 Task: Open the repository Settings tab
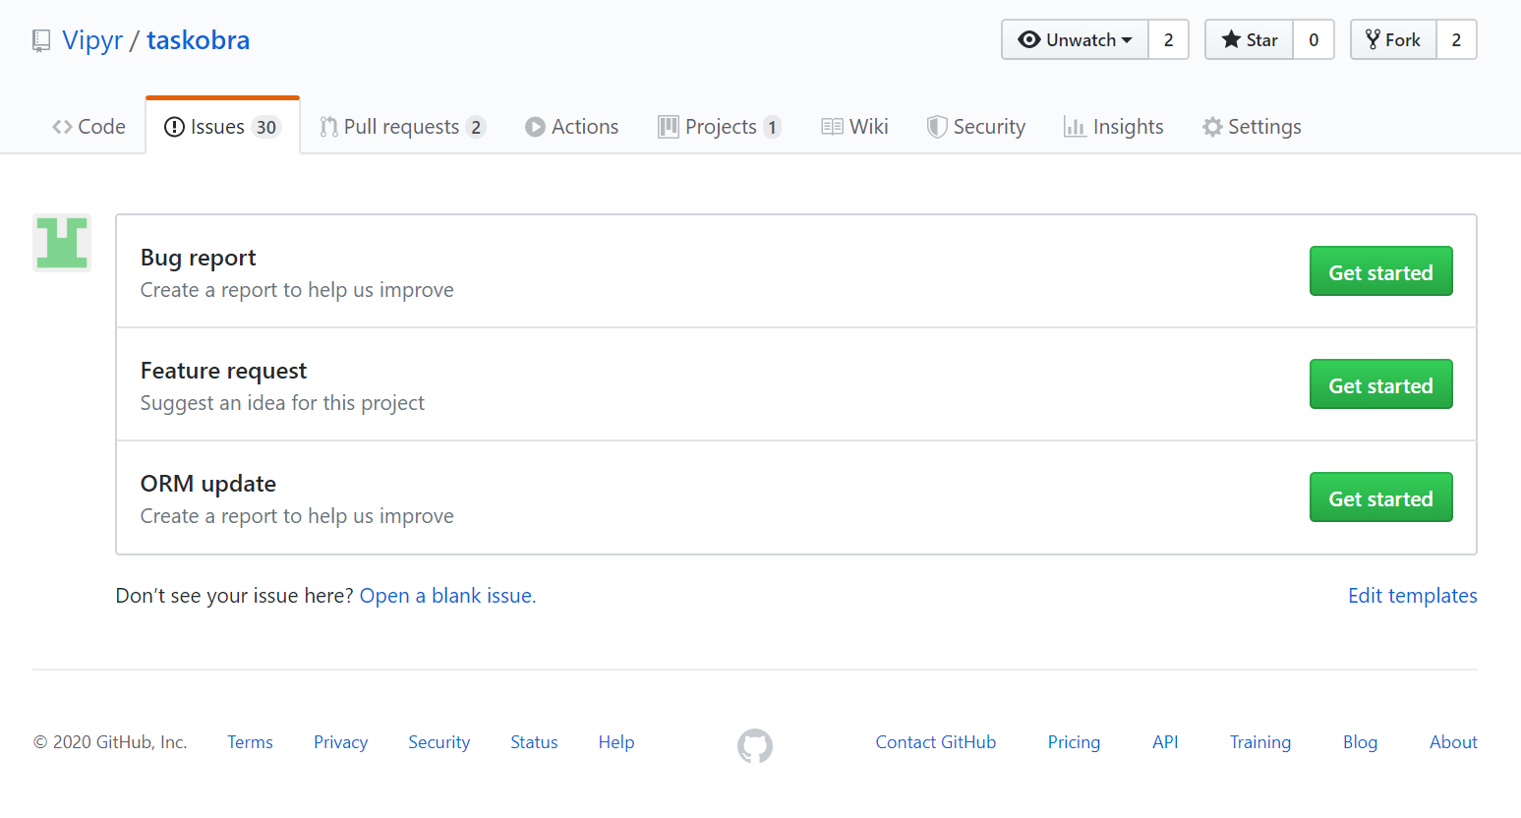click(1252, 127)
